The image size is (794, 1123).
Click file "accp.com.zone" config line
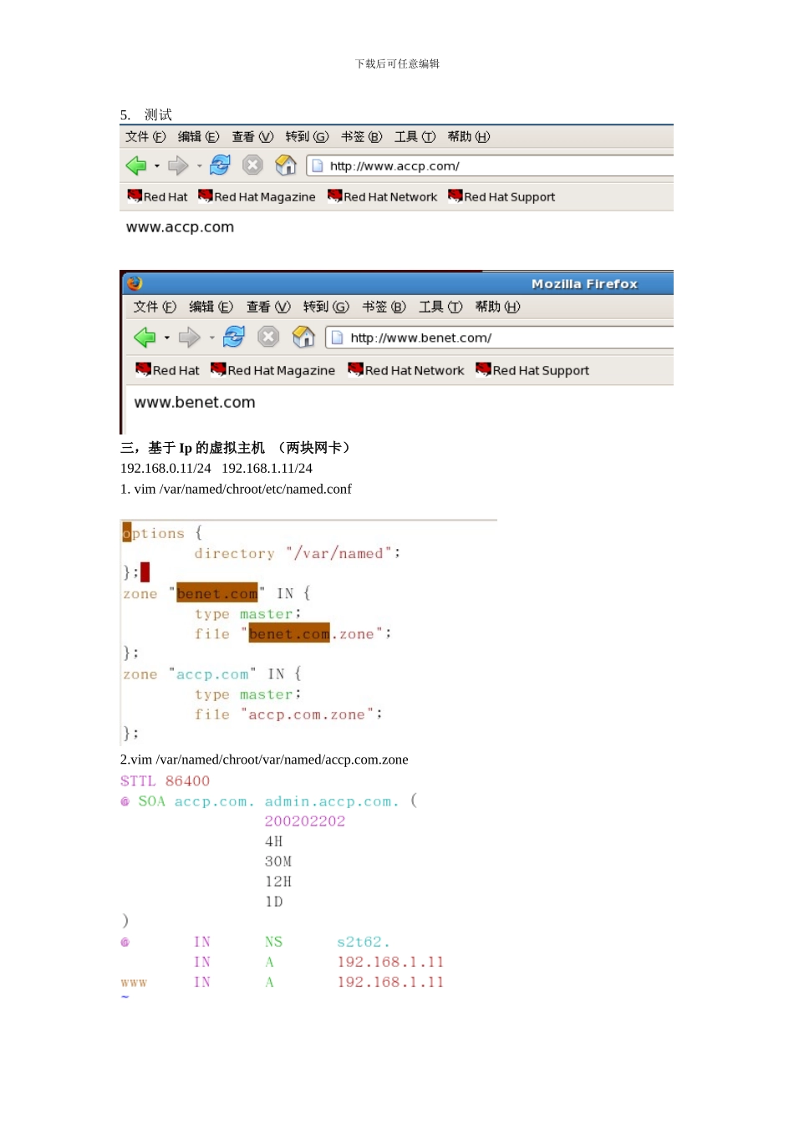coord(288,714)
